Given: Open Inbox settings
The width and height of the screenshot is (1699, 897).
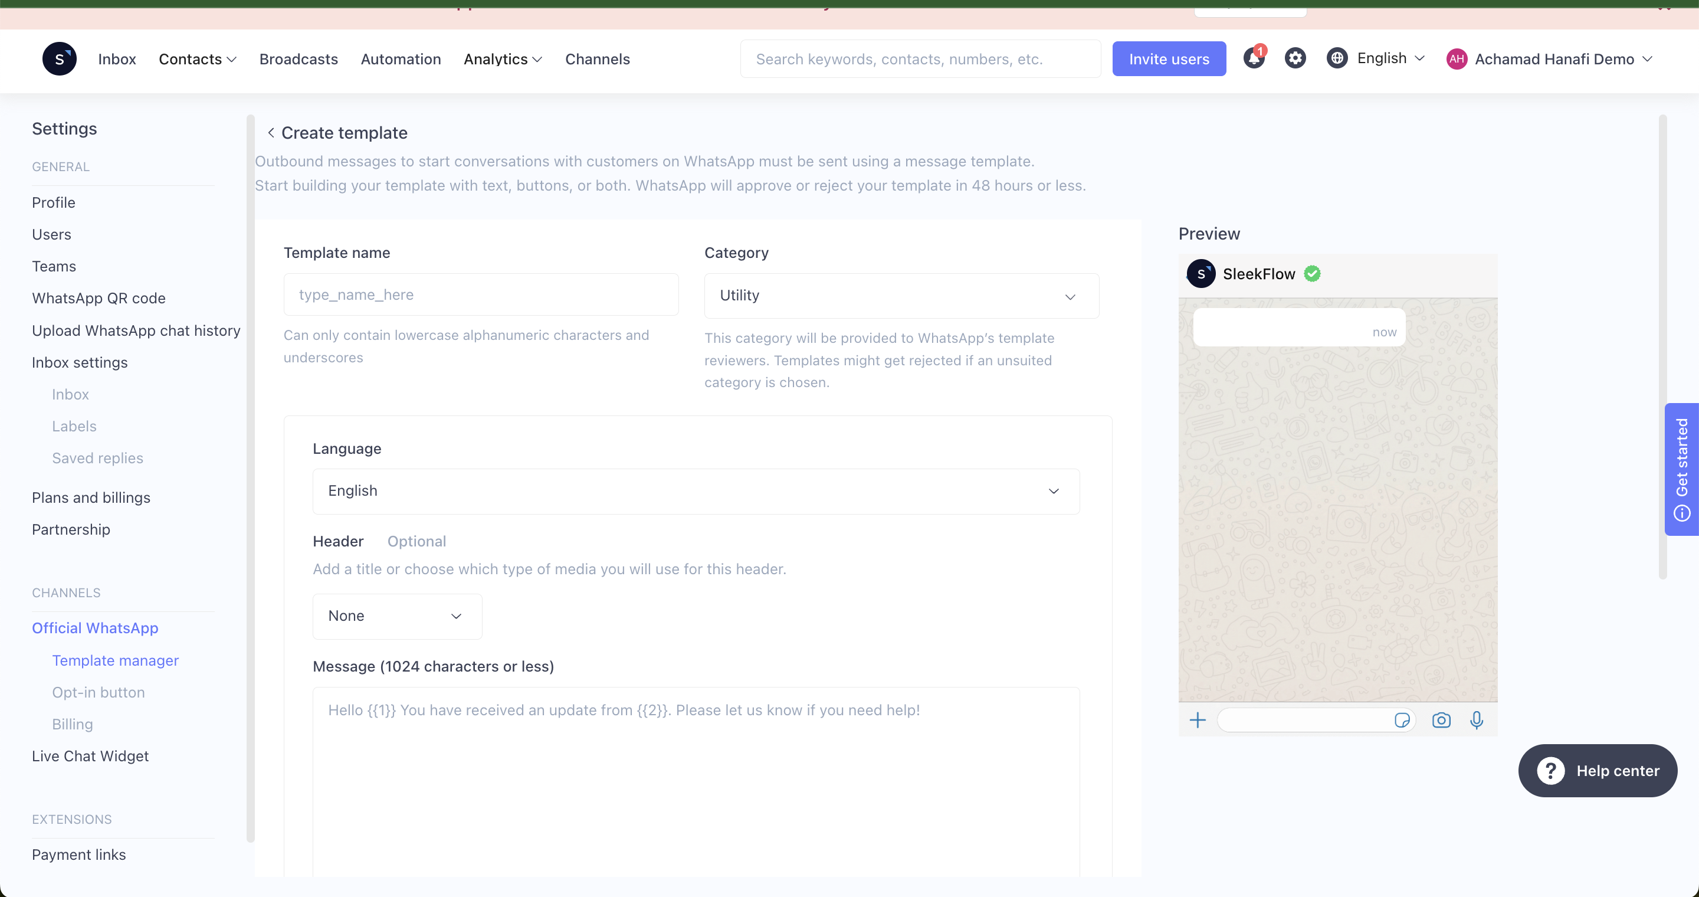Looking at the screenshot, I should (80, 362).
